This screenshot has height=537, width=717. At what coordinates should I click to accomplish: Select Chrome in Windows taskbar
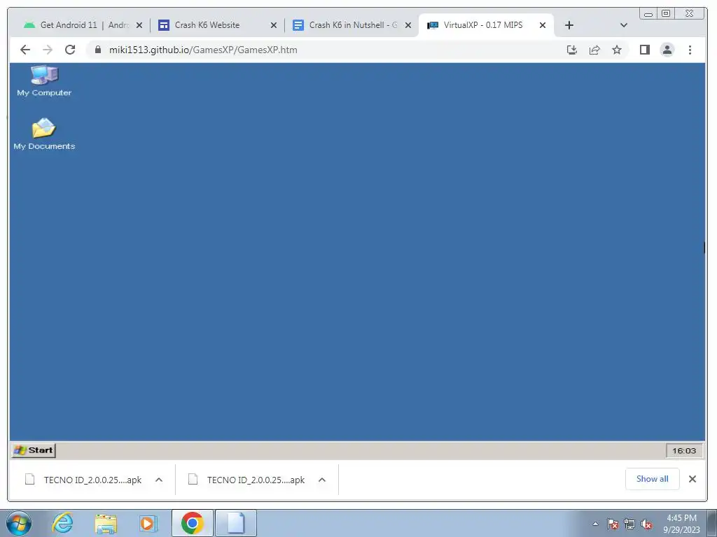click(x=192, y=523)
